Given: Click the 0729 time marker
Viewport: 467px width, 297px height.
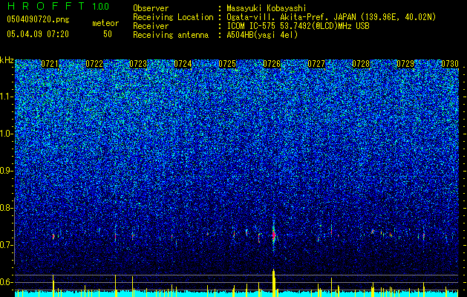Looking at the screenshot, I should pyautogui.click(x=405, y=64).
